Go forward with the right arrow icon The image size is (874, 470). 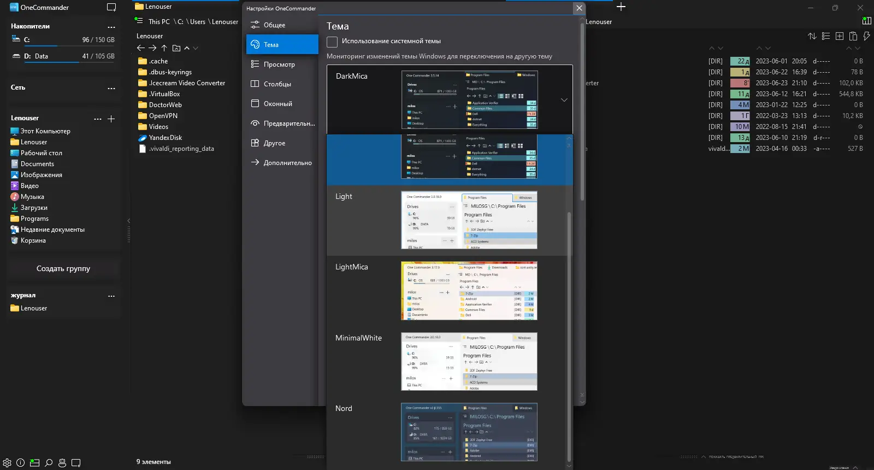click(152, 48)
